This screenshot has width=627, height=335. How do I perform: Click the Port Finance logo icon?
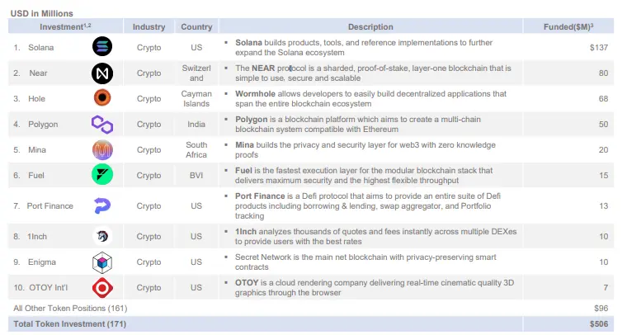tap(102, 205)
